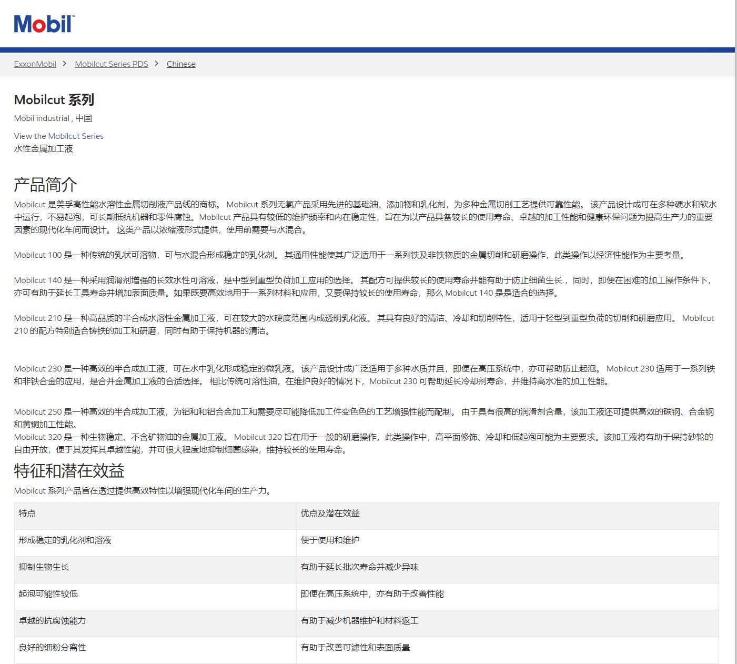
Task: Select the Chinese breadcrumb link
Action: (x=181, y=64)
